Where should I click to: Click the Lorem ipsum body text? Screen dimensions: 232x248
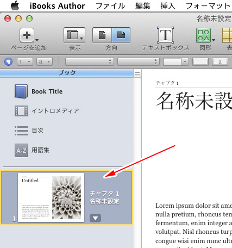(x=193, y=225)
